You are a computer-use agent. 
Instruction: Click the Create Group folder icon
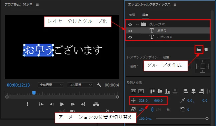199,50
